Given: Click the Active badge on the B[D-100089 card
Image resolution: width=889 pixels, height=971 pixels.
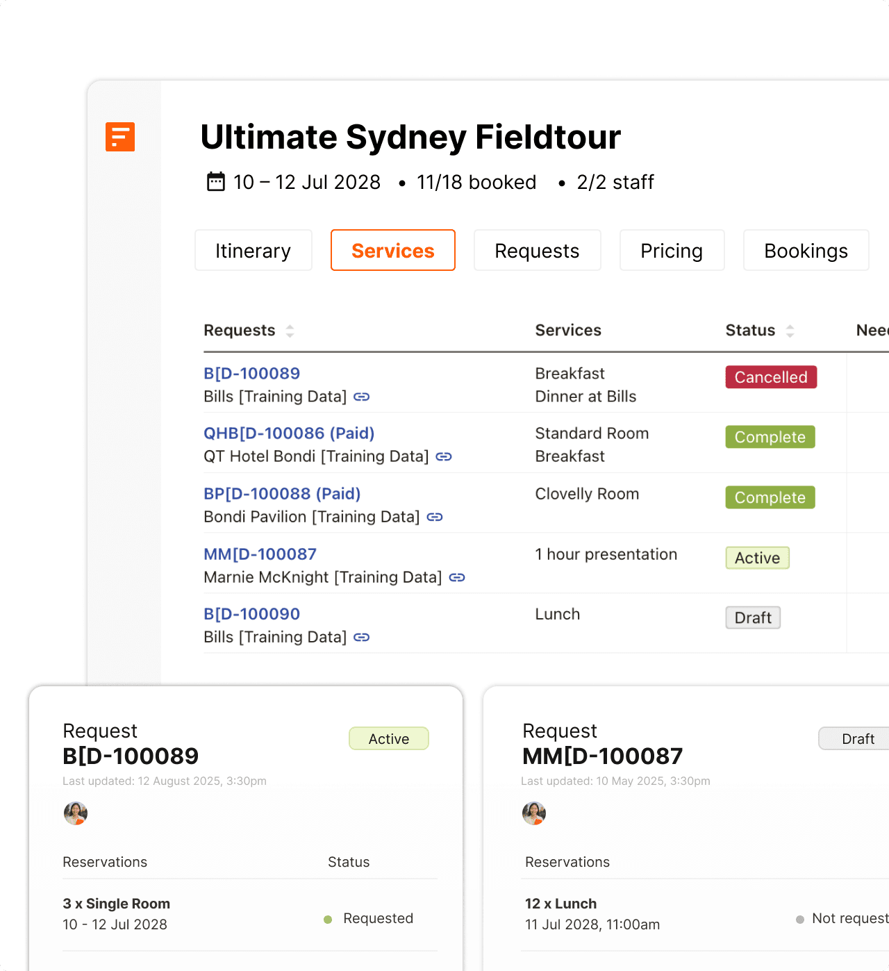Looking at the screenshot, I should click(x=388, y=738).
